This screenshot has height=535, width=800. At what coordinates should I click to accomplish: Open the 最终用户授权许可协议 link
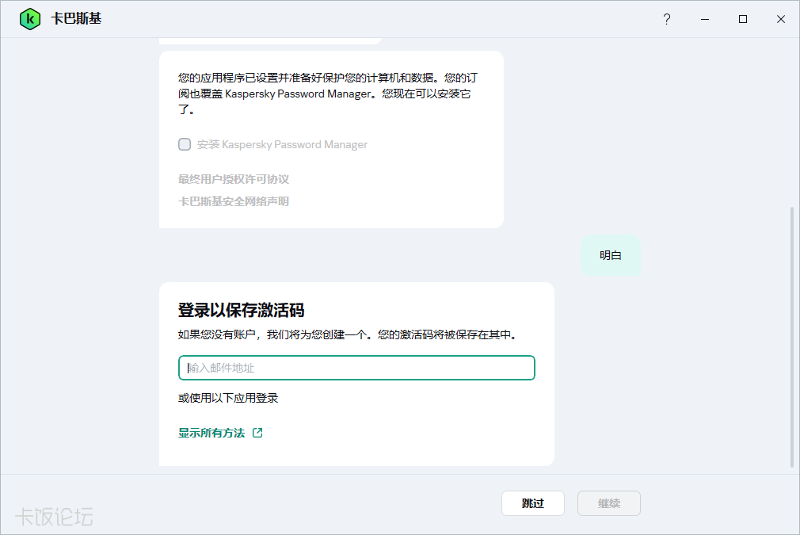click(234, 179)
